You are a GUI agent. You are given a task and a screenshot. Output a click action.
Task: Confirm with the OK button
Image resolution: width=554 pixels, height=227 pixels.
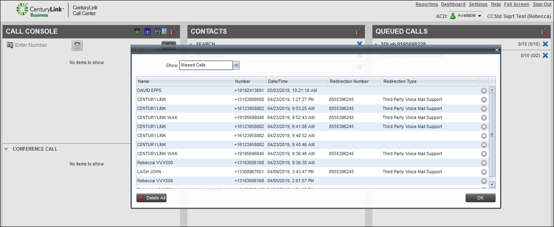(481, 198)
